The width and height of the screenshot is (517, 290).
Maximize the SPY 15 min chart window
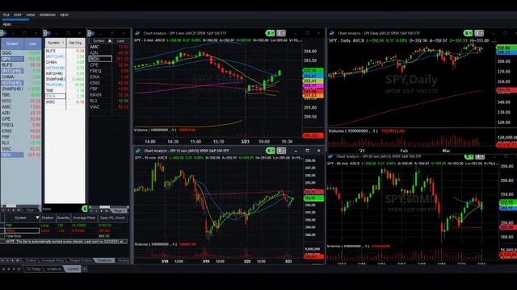point(307,151)
